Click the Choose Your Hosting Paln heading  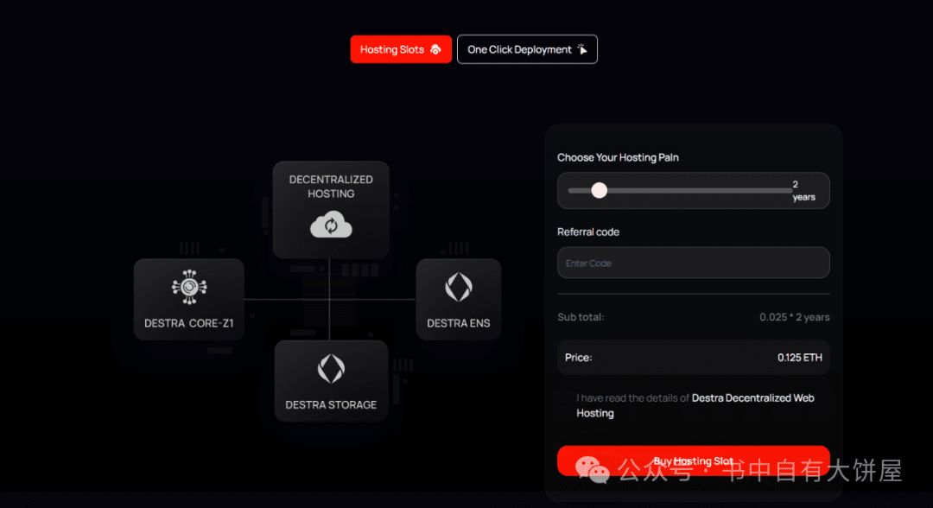coord(618,157)
